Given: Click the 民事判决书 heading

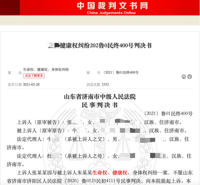Looking at the screenshot, I should (100, 105).
